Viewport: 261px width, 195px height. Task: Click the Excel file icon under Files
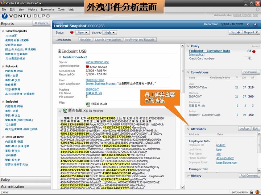coord(88,104)
